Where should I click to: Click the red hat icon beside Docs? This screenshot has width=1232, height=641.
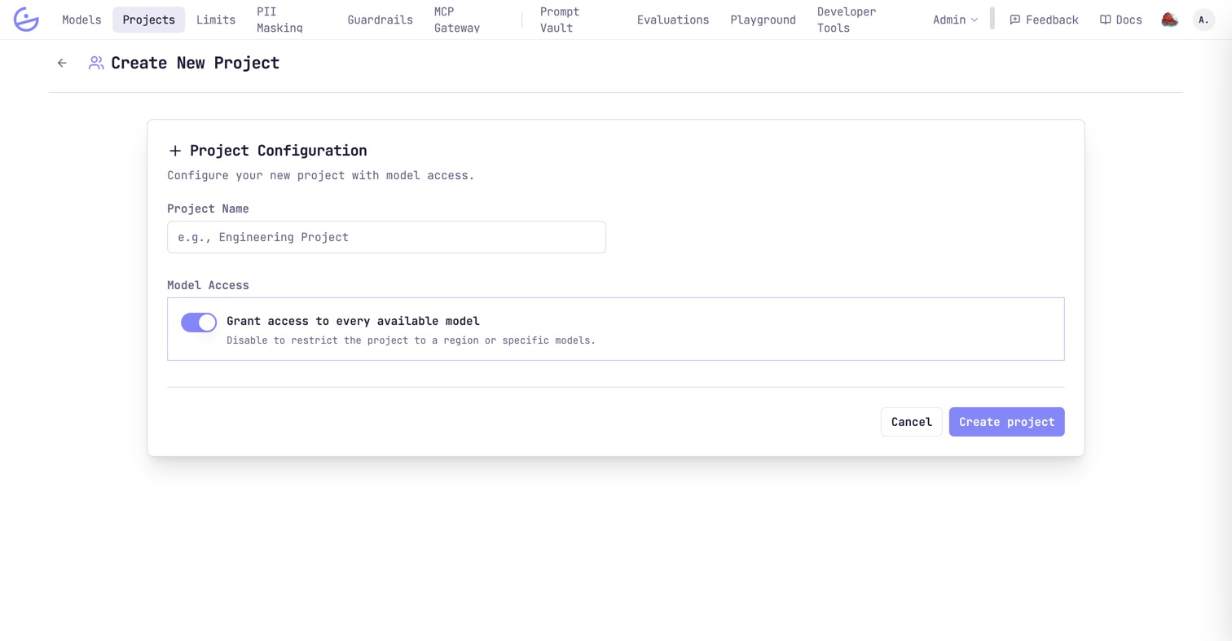click(x=1170, y=20)
